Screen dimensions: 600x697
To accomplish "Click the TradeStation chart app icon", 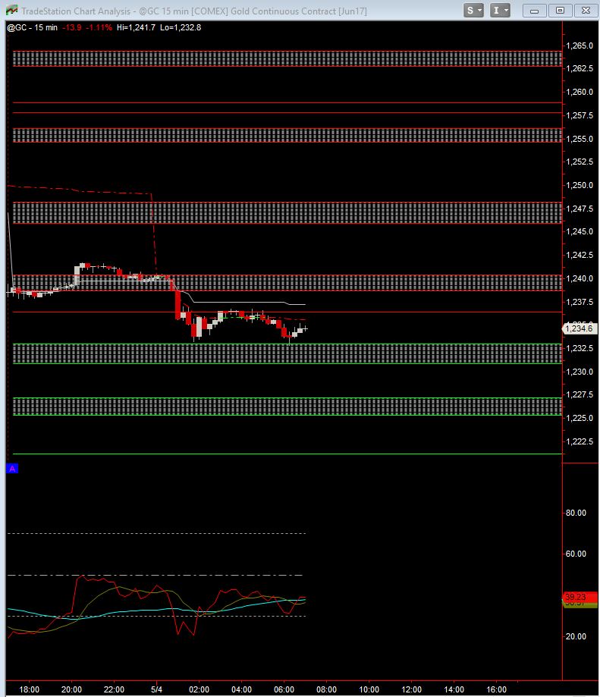I will point(11,11).
